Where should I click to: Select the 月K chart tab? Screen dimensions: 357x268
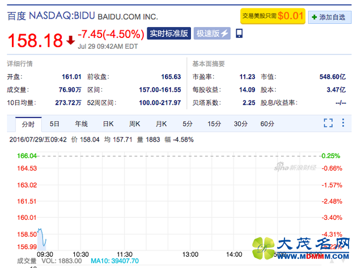tap(161, 124)
